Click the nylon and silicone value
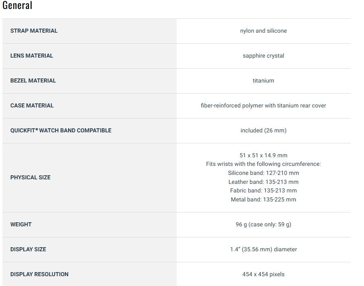 263,31
